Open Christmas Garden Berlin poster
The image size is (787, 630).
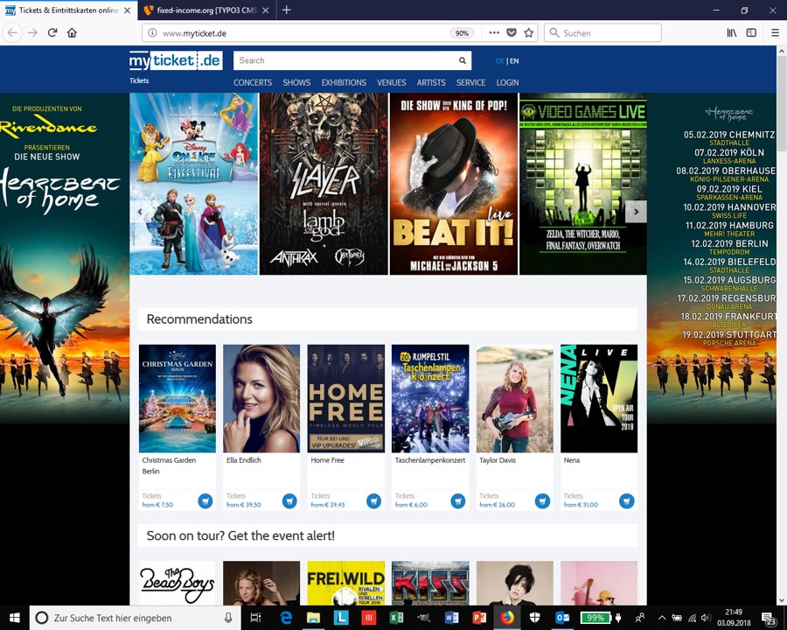[178, 398]
